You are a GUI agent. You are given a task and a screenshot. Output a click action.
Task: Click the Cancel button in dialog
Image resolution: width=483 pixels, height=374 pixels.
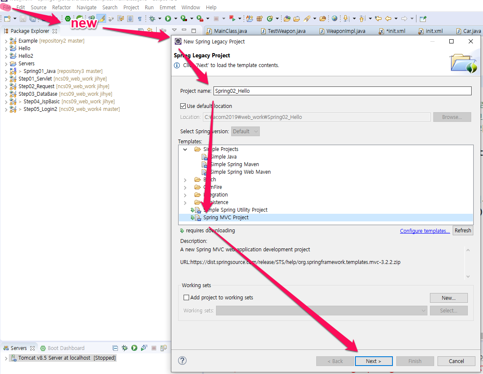[x=456, y=361]
